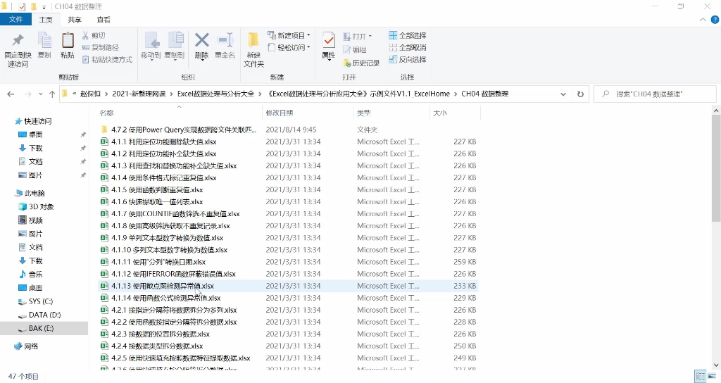721x383 pixels.
Task: Open 3D Objects in navigation pane
Action: click(37, 207)
